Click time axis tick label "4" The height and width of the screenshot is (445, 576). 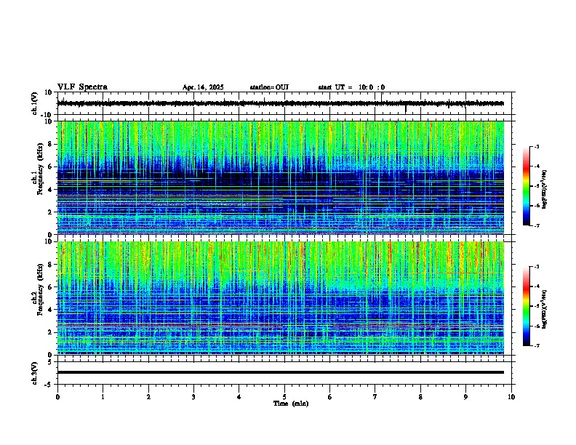click(x=239, y=397)
